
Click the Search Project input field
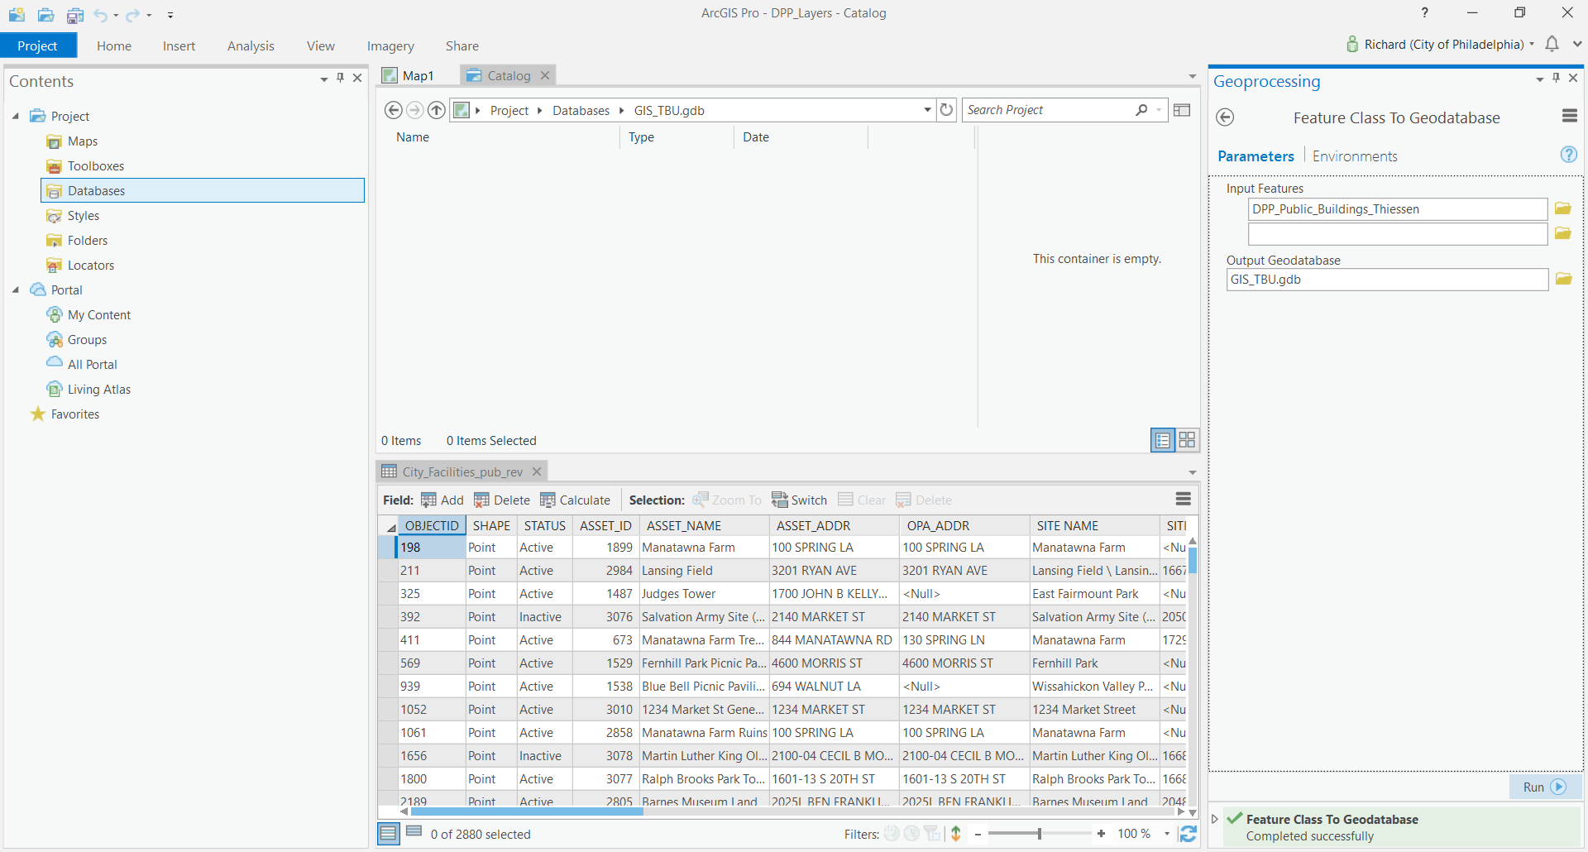click(x=1048, y=110)
